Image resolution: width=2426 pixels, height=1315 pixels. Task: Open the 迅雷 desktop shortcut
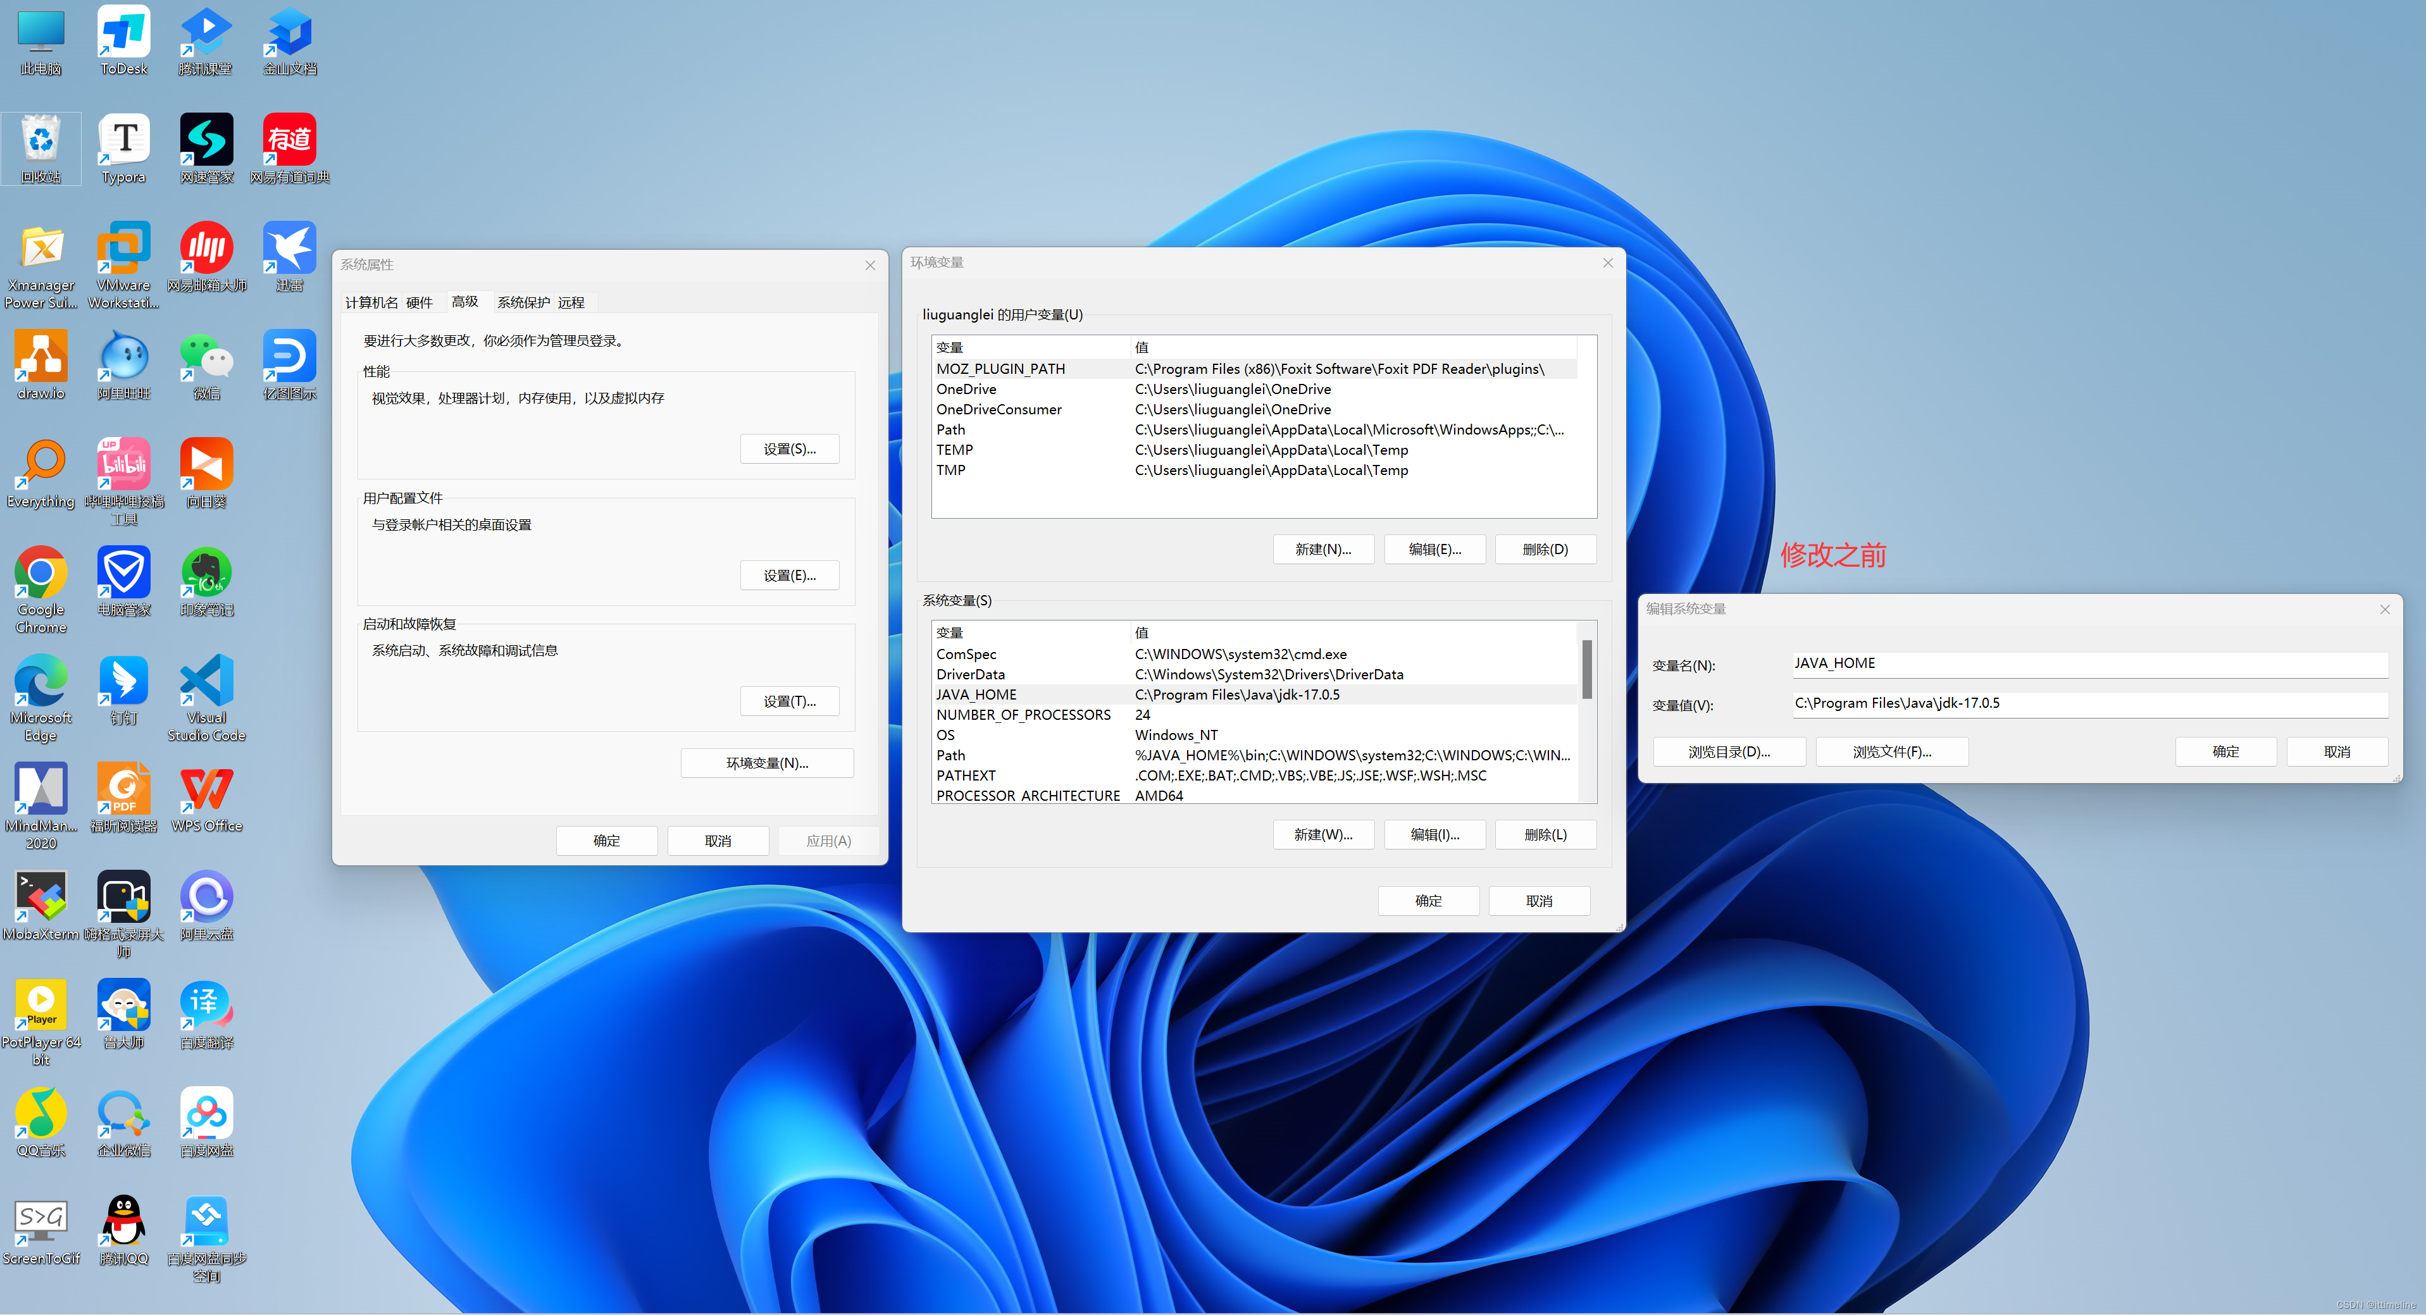point(289,258)
